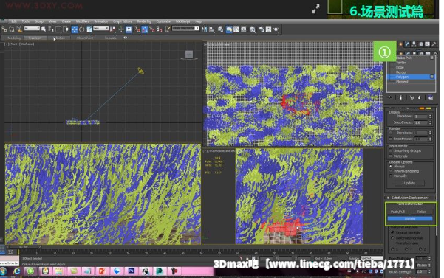Open the selection filter dropdown
444x278 pixels.
click(x=32, y=28)
